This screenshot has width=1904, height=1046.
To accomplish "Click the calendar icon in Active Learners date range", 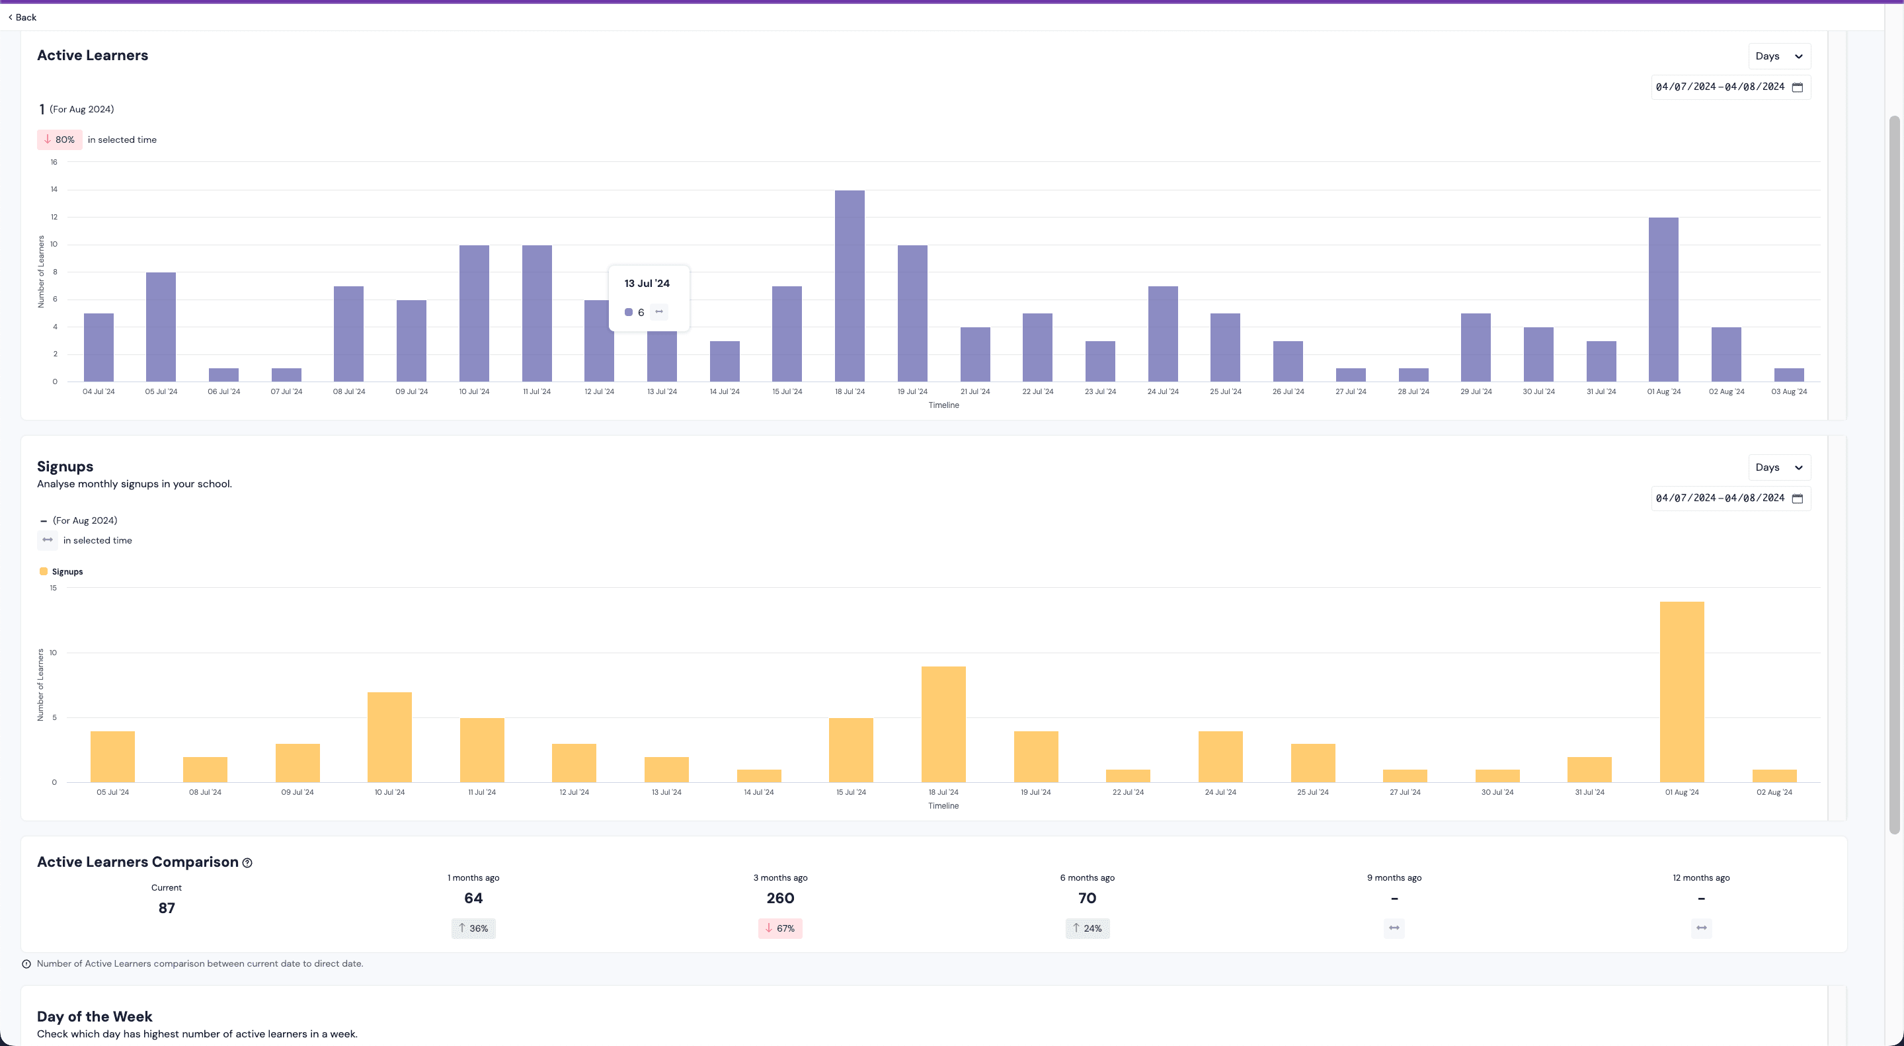I will [1799, 87].
